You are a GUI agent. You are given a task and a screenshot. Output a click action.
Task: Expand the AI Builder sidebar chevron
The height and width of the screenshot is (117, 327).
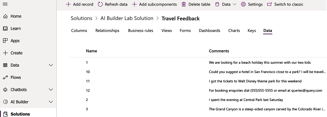tap(51, 102)
